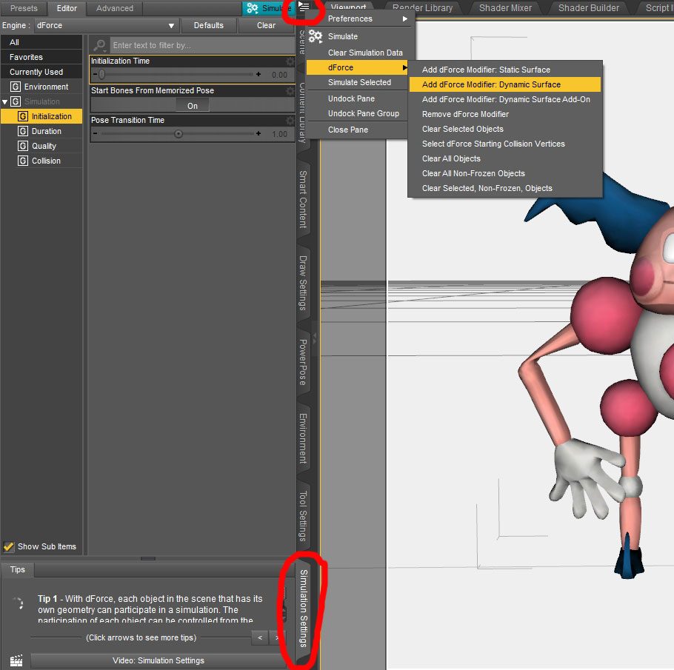Screen dimensions: 674x670
Task: Click the Defaults button
Action: pyautogui.click(x=208, y=25)
